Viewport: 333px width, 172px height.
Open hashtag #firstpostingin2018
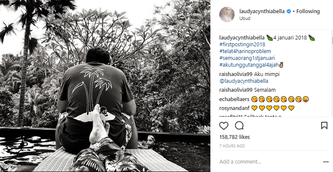(242, 45)
